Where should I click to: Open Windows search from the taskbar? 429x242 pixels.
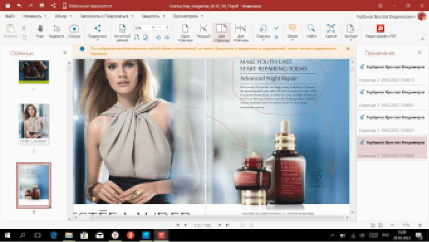[22, 235]
